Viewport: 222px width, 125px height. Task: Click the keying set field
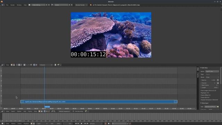pyautogui.click(x=119, y=124)
